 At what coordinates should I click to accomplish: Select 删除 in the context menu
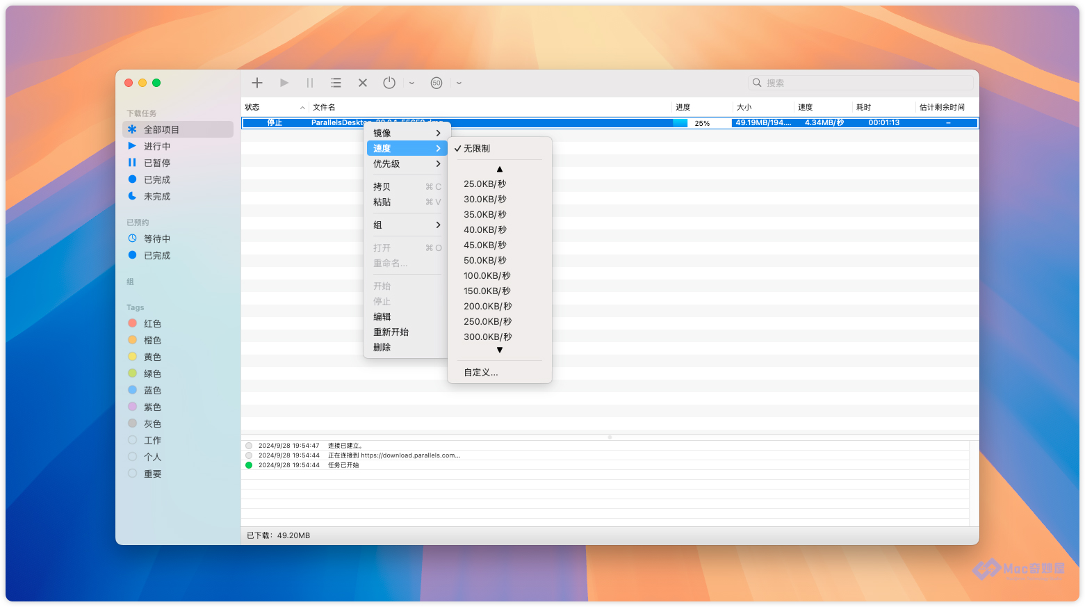[x=382, y=348]
